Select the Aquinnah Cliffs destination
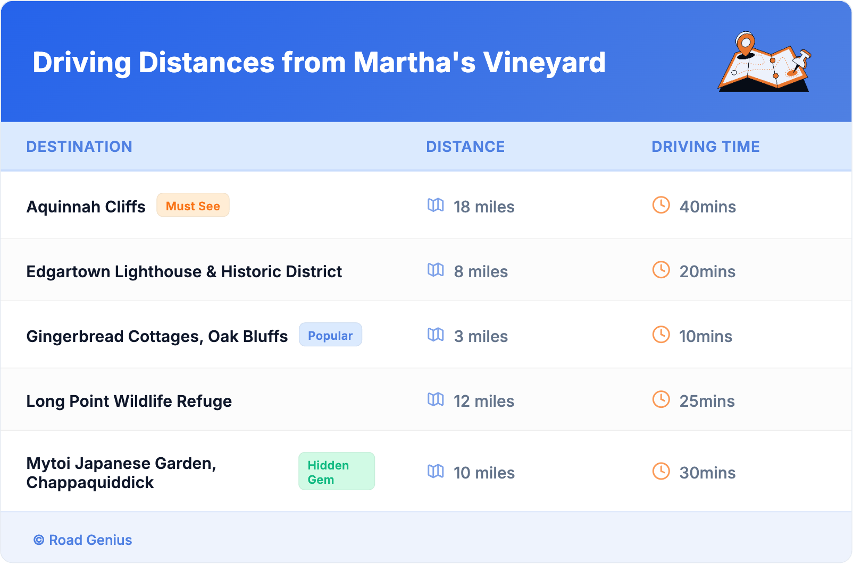853x564 pixels. point(86,207)
